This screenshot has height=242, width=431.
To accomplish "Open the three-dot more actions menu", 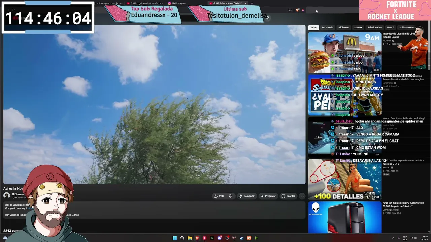I will pyautogui.click(x=302, y=196).
